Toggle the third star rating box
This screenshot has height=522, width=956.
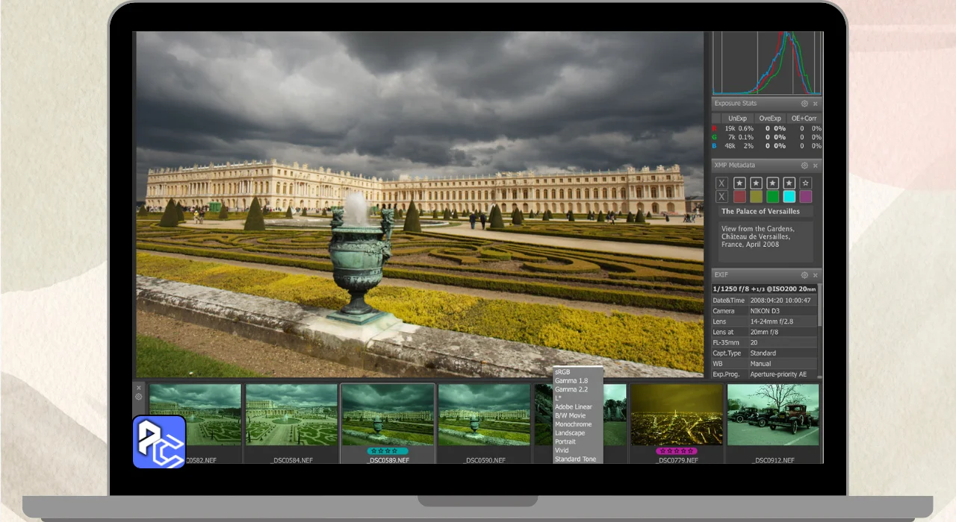pyautogui.click(x=772, y=183)
